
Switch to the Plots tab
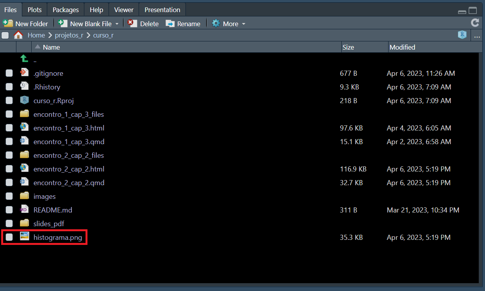(35, 10)
